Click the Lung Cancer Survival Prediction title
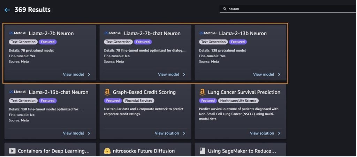Screen dimensions: 357x157 [x=244, y=92]
